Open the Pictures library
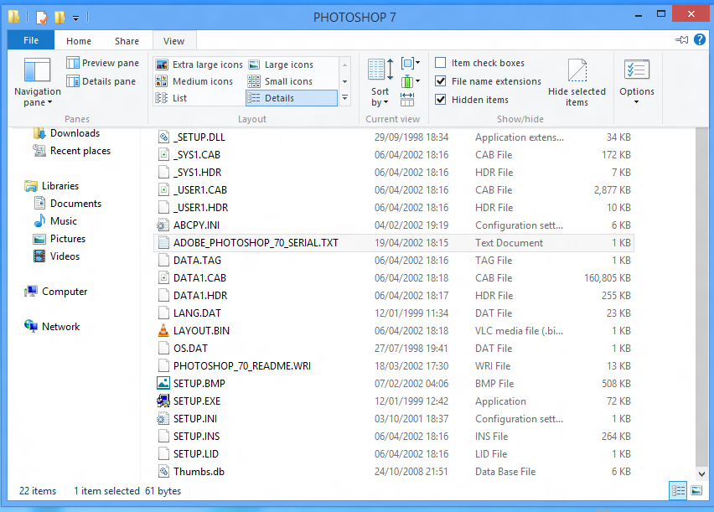Viewport: 714px width, 512px height. point(59,239)
